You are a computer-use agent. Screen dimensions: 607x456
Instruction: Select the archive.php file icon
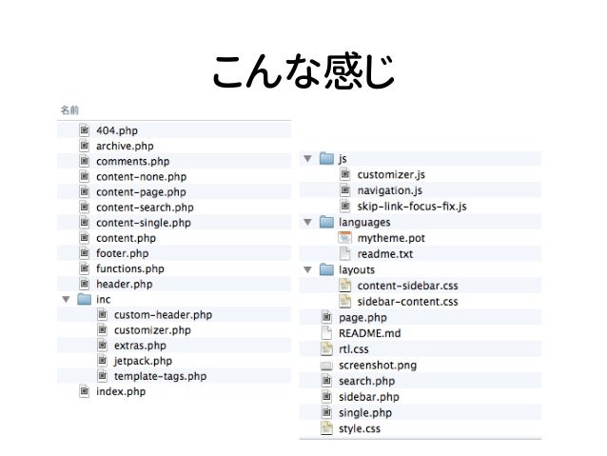click(x=84, y=146)
